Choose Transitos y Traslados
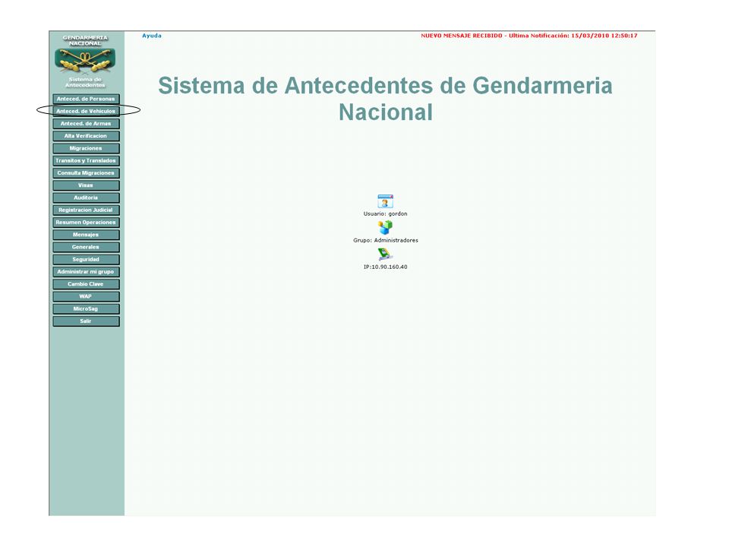Viewport: 729px width, 547px height. coord(86,160)
